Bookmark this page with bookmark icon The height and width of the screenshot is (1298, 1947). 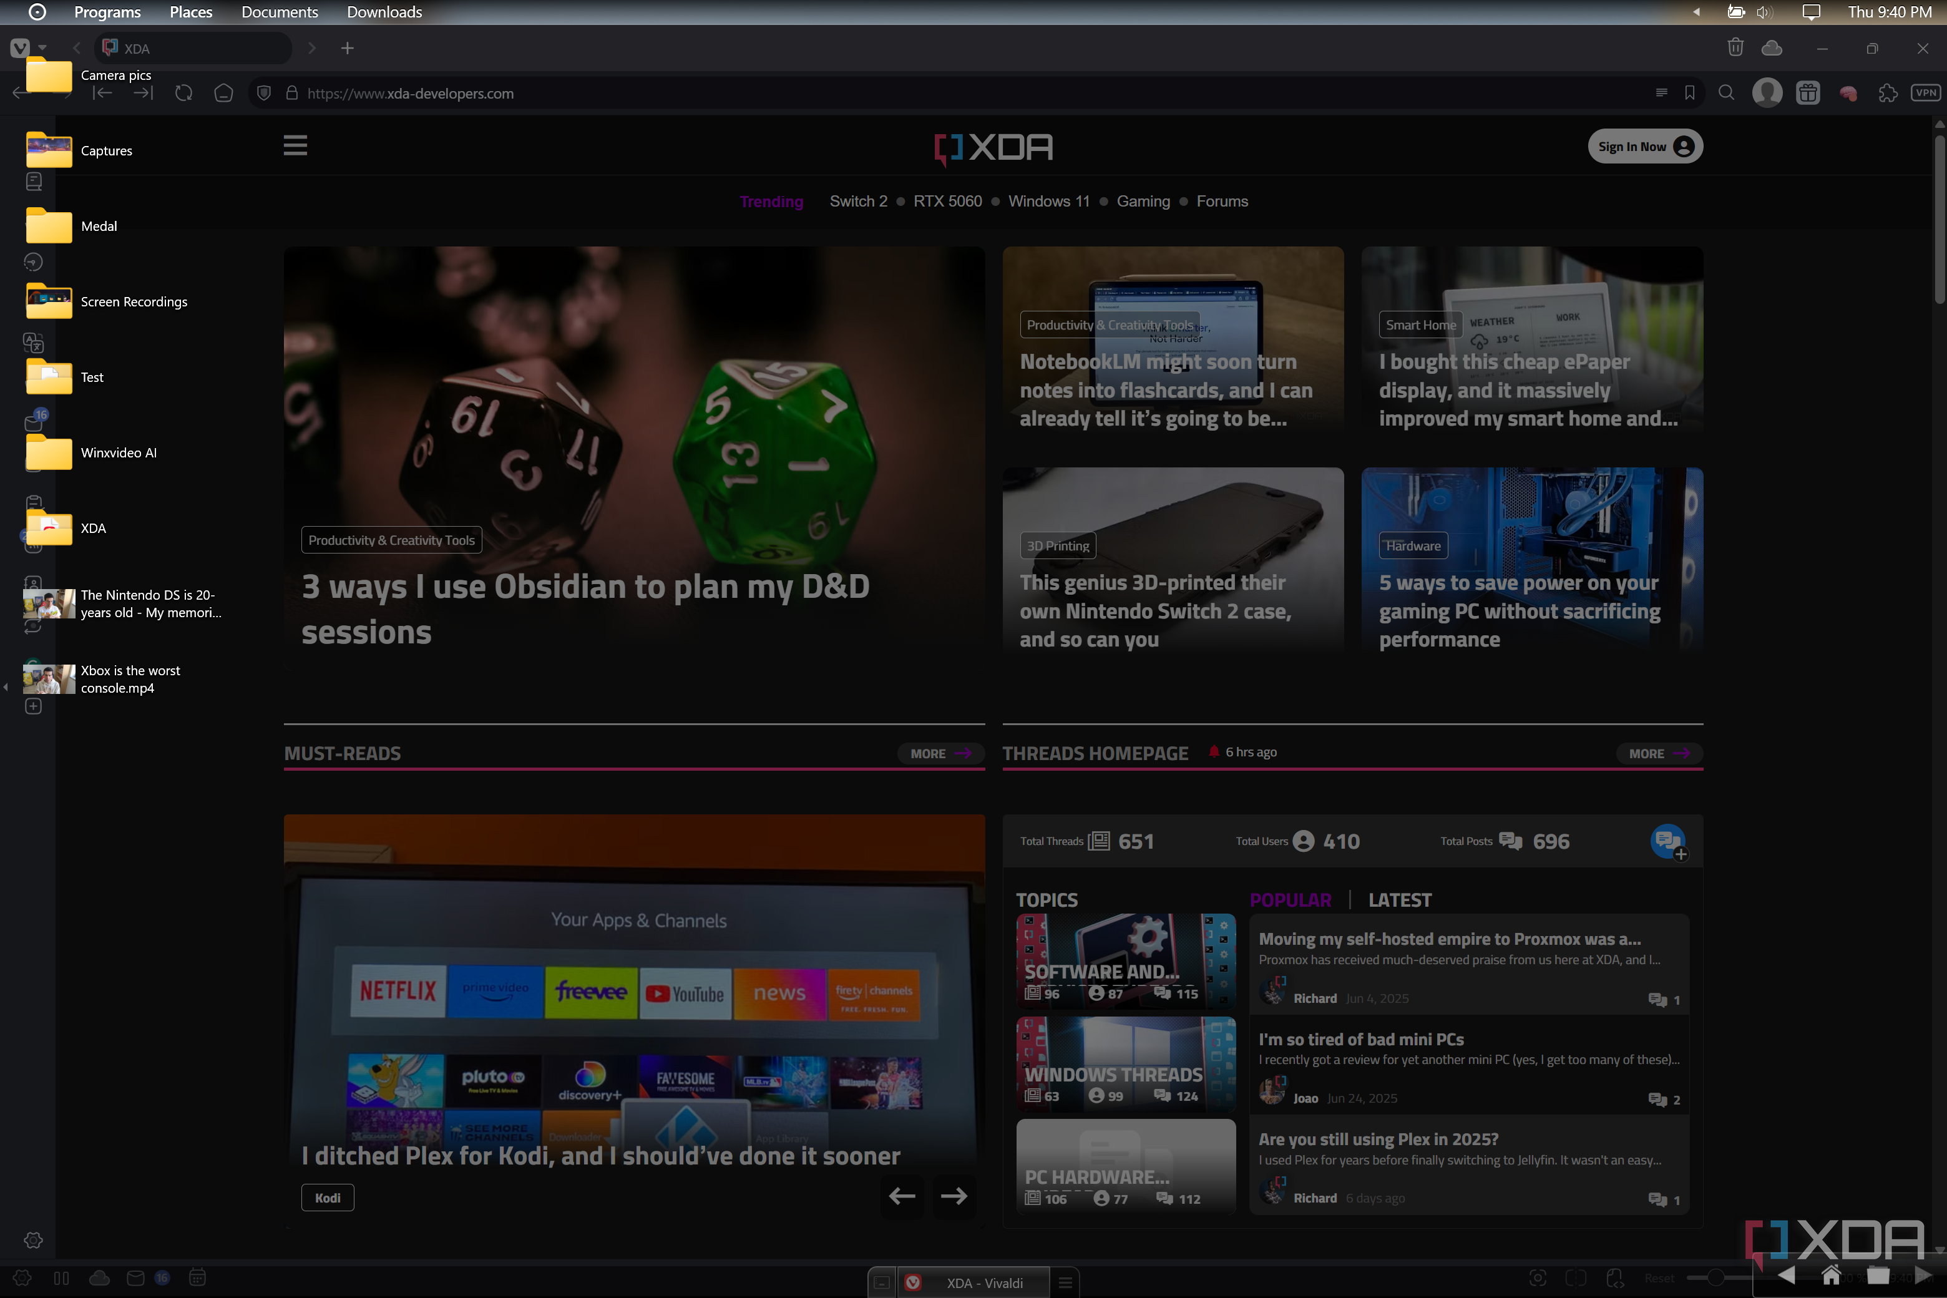point(1689,94)
